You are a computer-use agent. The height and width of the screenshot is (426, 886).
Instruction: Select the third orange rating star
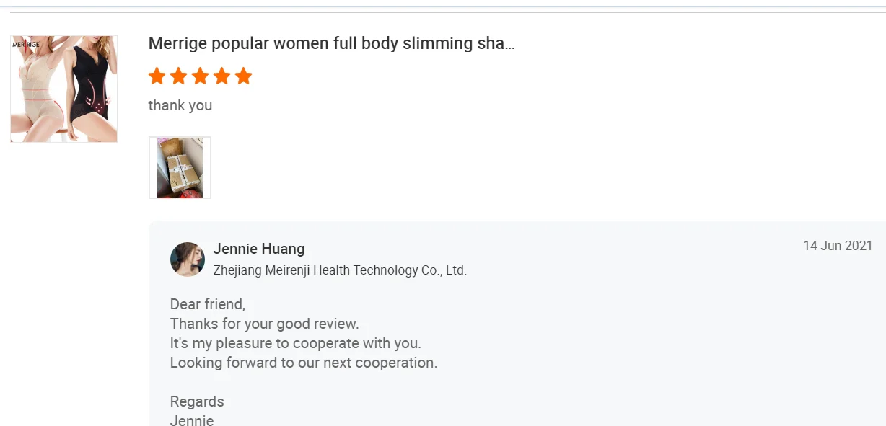point(200,76)
